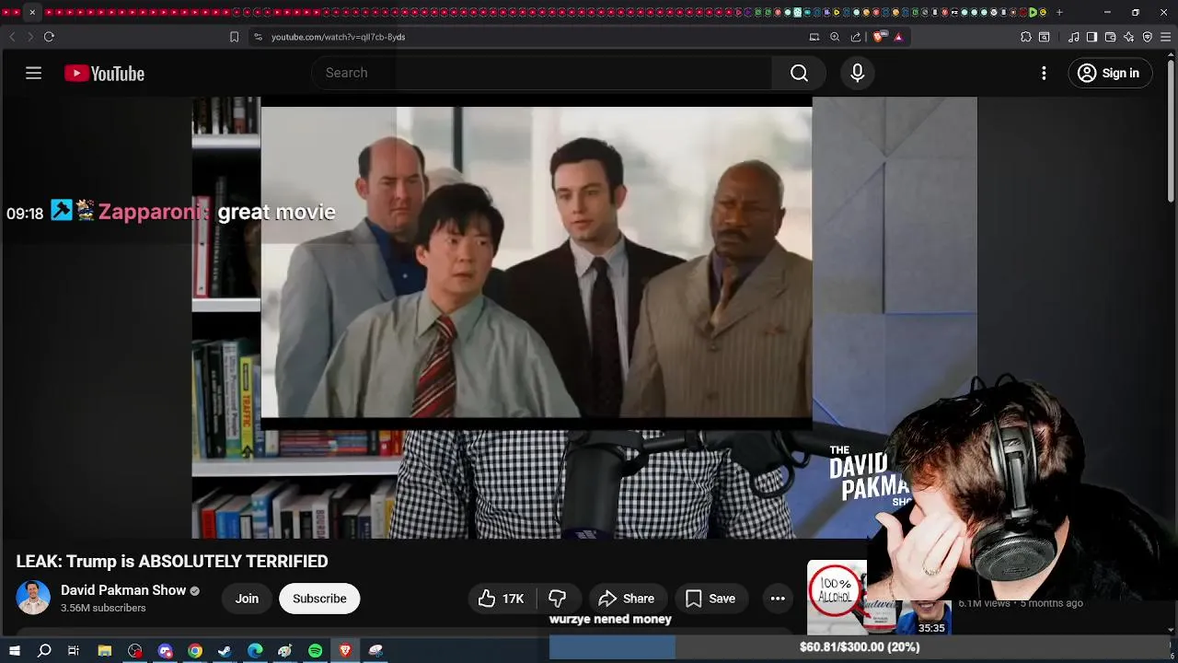
Task: Open Steam from taskbar
Action: point(225,651)
